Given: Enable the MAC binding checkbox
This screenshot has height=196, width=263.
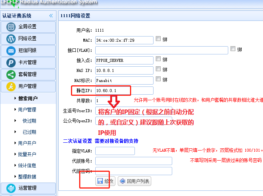Looking at the screenshot, I should (158, 39).
